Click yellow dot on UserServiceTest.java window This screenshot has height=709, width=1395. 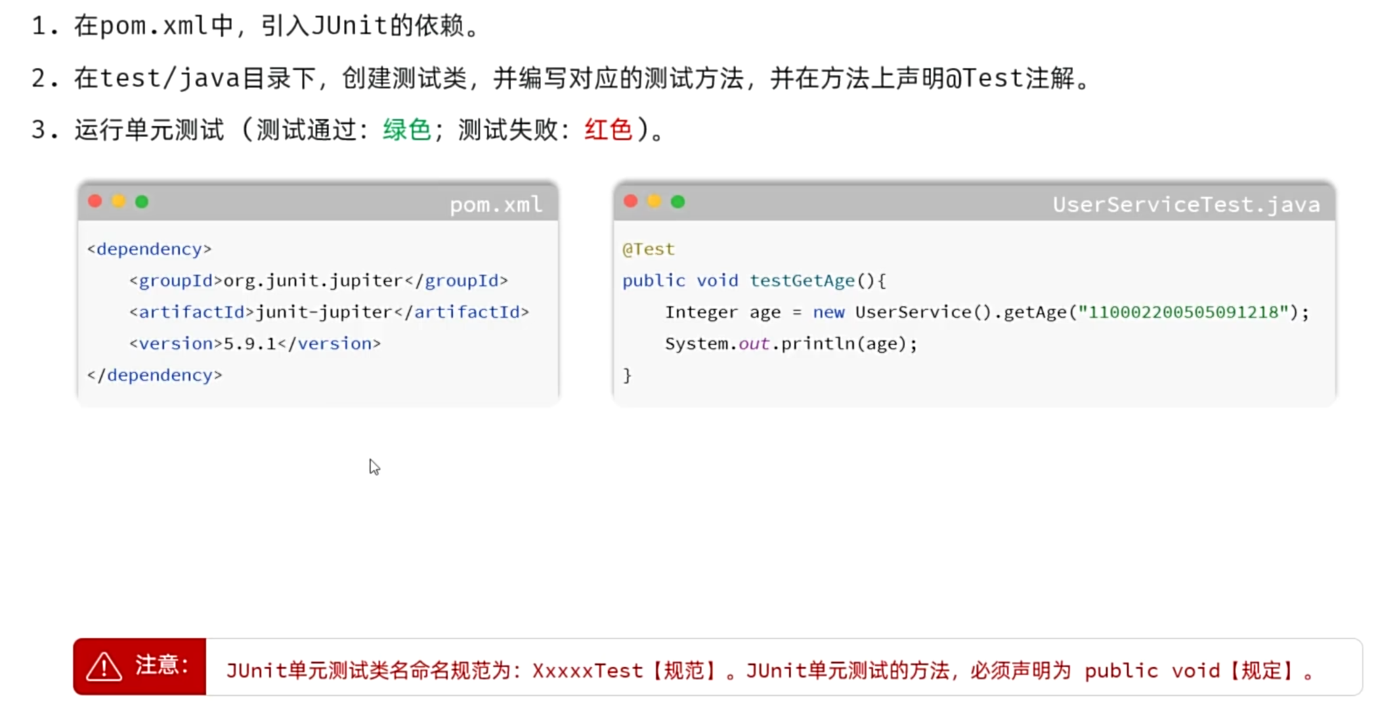[655, 201]
